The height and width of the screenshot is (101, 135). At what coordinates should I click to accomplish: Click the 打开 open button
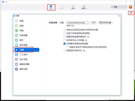[94, 23]
